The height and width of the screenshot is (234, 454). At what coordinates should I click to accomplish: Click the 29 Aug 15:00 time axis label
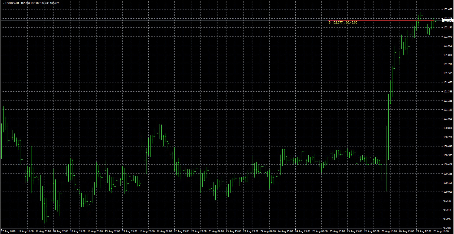tap(441, 232)
